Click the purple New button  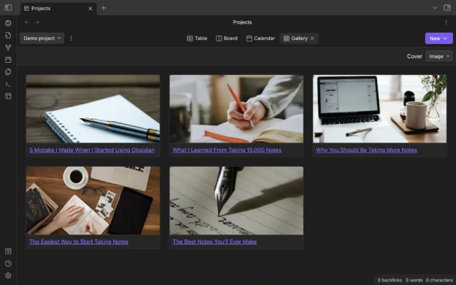coord(438,38)
